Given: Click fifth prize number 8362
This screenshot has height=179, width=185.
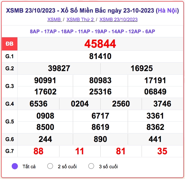Looking at the screenshot, I should click(155, 127).
